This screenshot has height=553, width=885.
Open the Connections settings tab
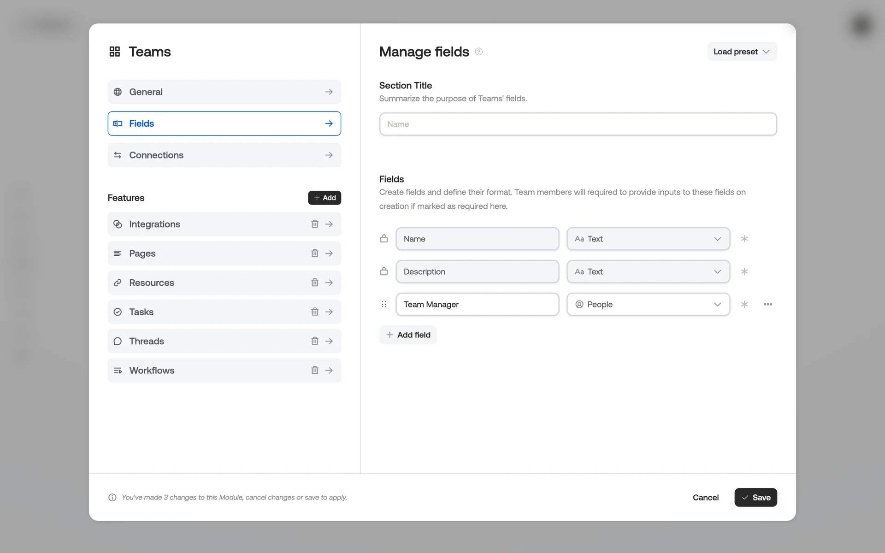[x=224, y=155]
